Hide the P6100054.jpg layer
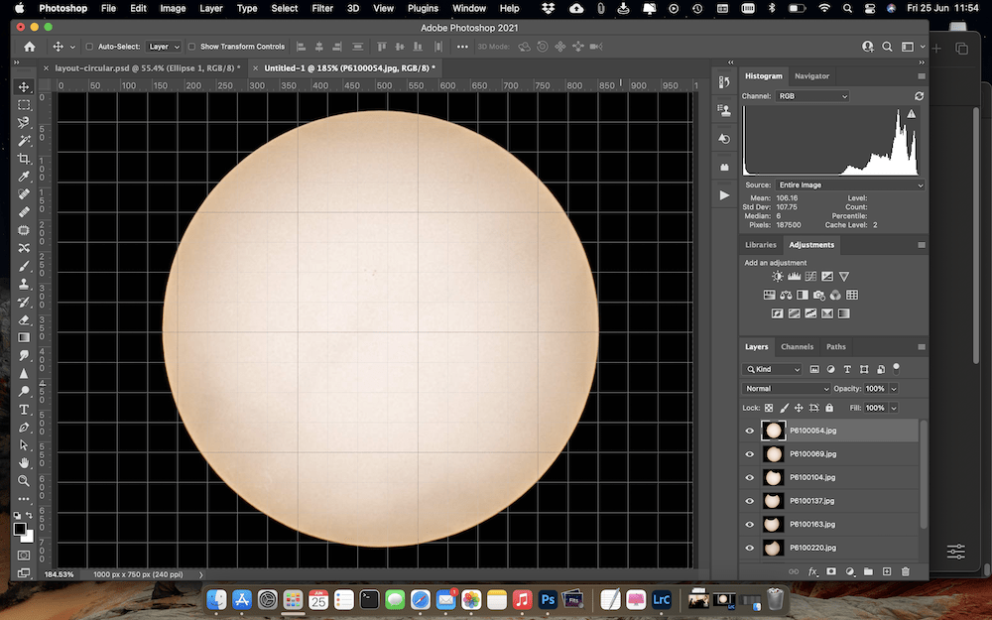 click(750, 431)
